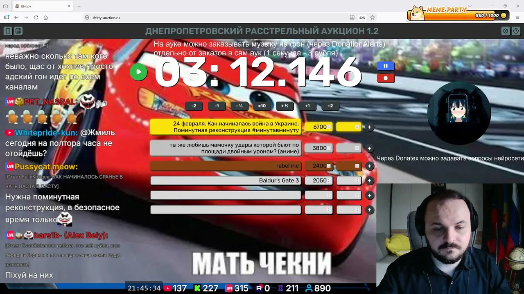Open auction settings gear icon
This screenshot has height=294, width=524.
[x=506, y=31]
